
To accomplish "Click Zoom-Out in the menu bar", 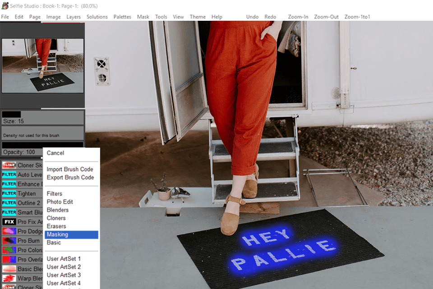I will click(326, 17).
